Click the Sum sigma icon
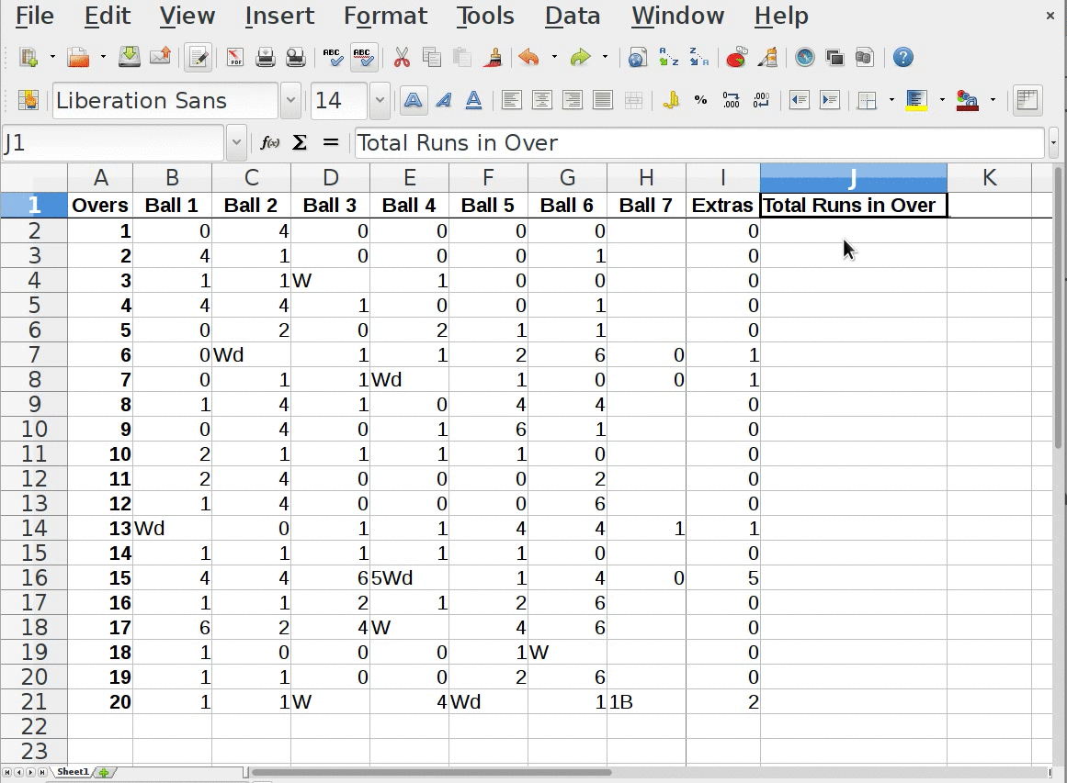 300,142
